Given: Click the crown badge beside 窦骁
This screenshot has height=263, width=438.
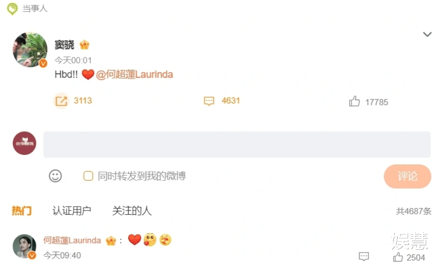Looking at the screenshot, I should (84, 45).
